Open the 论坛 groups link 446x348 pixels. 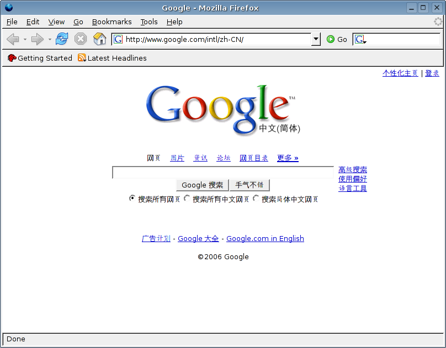click(x=224, y=158)
